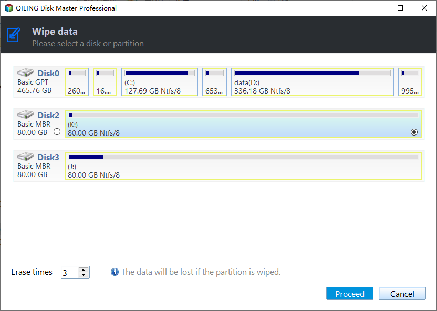The image size is (437, 311).
Task: Select the data(D:) 336.18 GB partition
Action: 313,82
